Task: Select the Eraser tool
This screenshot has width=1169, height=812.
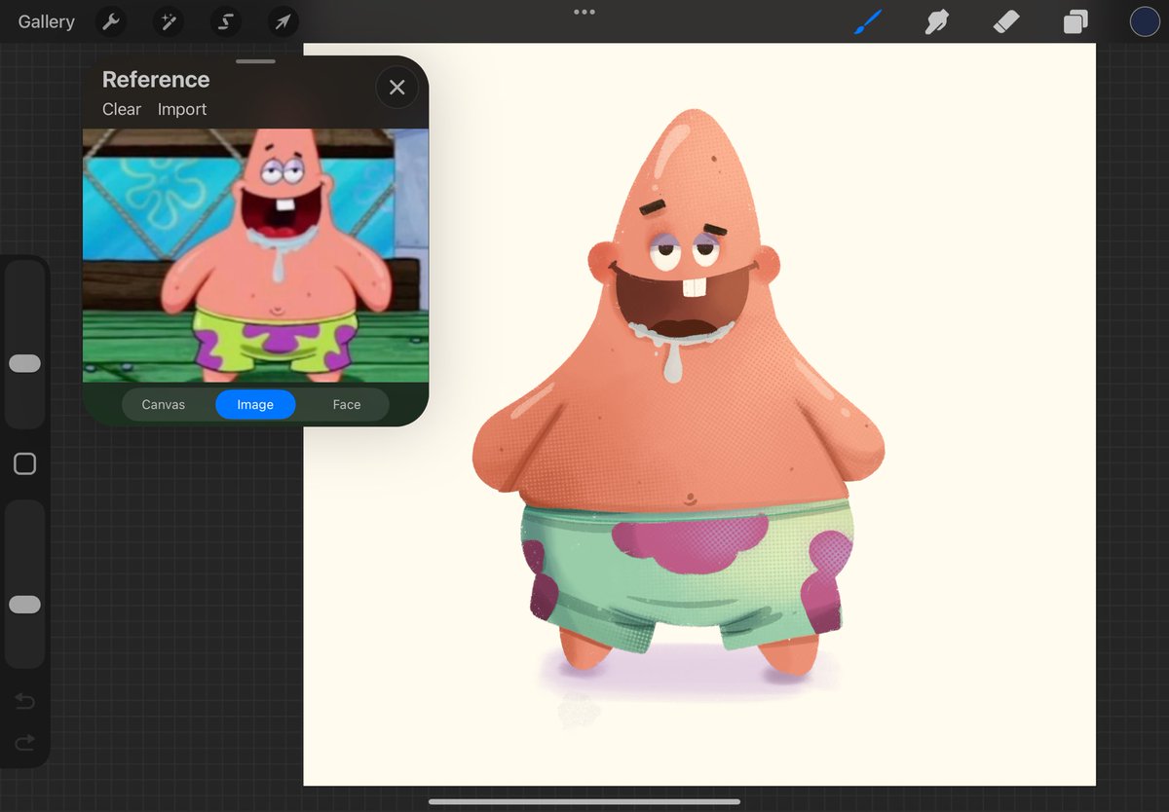Action: click(x=1006, y=21)
